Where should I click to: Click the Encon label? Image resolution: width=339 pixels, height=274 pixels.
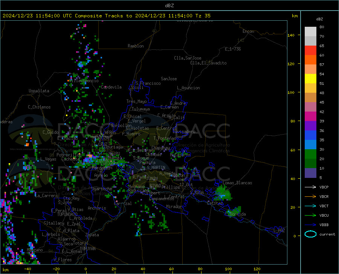(249, 31)
